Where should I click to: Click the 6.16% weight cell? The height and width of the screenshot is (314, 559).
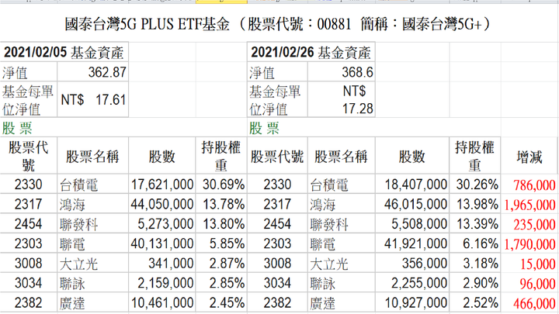[x=475, y=243]
